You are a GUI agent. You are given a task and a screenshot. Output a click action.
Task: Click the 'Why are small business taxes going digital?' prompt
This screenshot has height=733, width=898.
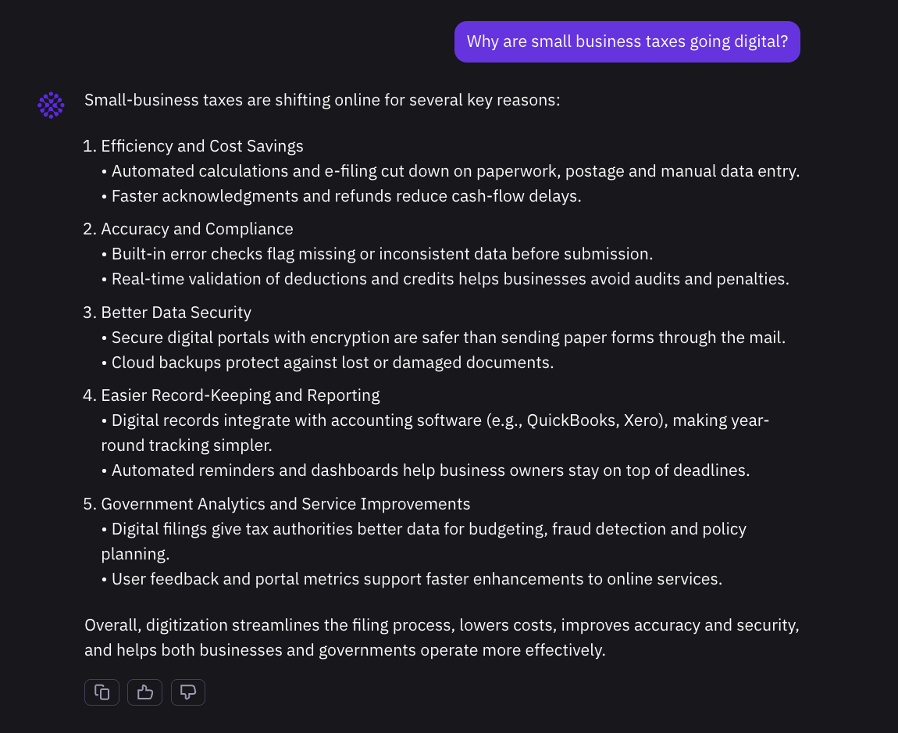[x=627, y=41]
